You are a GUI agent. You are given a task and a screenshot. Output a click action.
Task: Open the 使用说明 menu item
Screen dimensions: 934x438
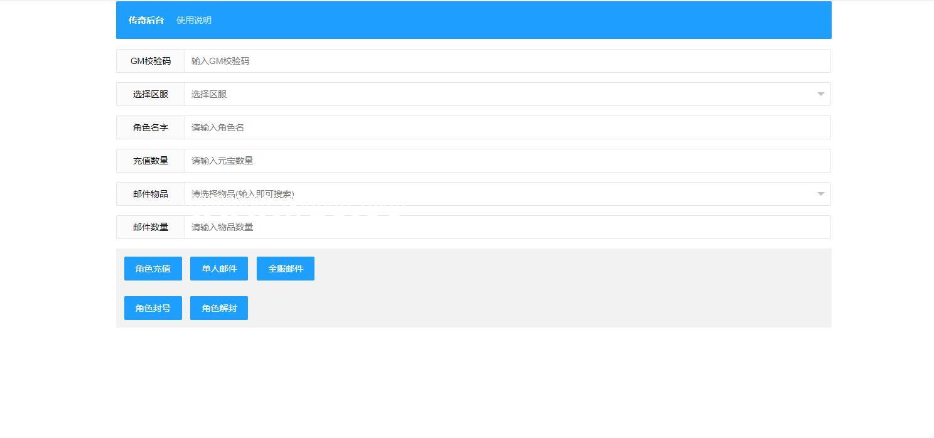(x=193, y=20)
